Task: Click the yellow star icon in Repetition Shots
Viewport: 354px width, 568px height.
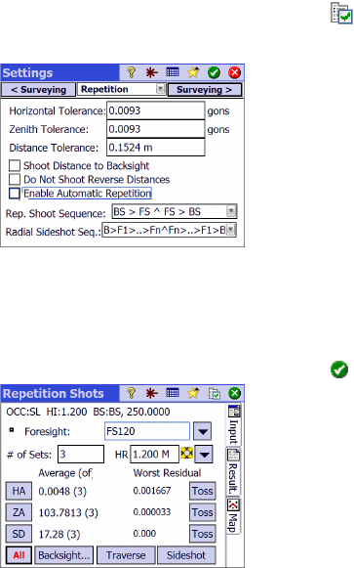Action: (x=193, y=393)
